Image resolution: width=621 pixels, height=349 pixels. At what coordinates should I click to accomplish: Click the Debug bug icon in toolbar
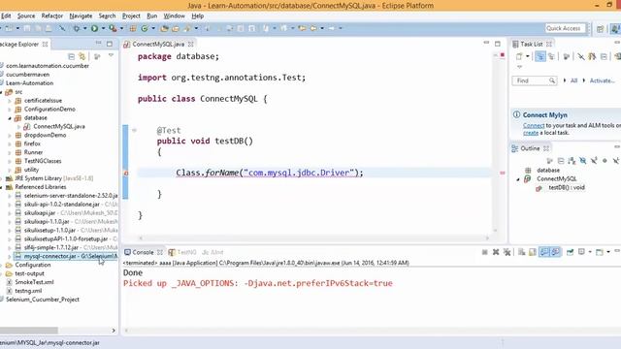click(x=77, y=28)
